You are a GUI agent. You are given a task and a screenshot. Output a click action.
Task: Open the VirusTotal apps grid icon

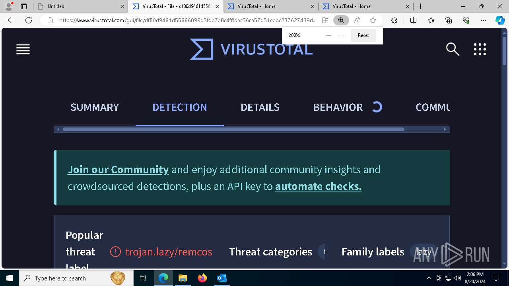[x=480, y=49]
